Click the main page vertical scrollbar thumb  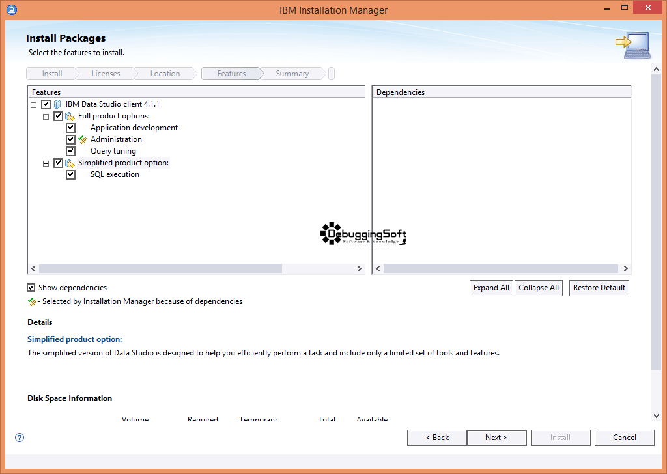coord(656,222)
